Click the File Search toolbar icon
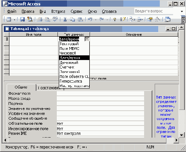 pyautogui.click(x=30, y=19)
